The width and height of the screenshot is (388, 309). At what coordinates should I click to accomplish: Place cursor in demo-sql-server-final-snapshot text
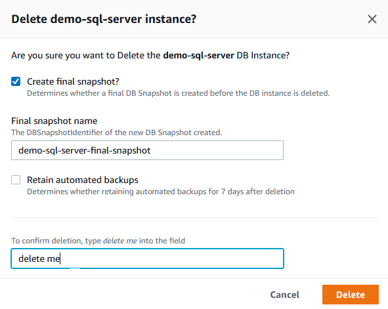pos(85,150)
